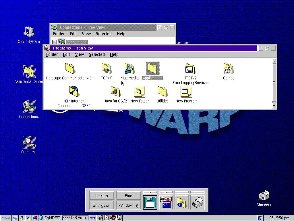Screen dimensions: 294x221
Task: Click the info icon beside the WarpCenter clock
Action: [x=260, y=218]
